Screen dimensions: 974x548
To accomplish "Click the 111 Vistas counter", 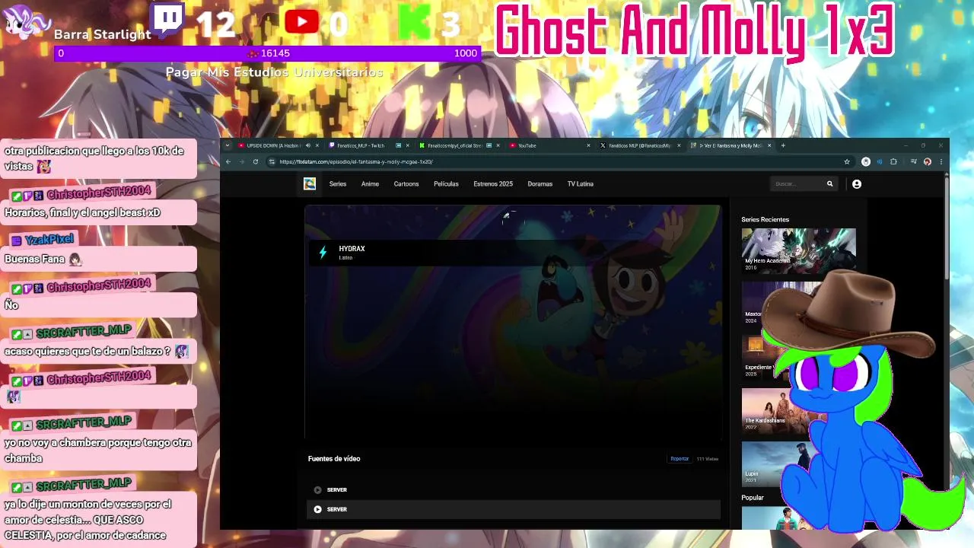I will click(708, 459).
